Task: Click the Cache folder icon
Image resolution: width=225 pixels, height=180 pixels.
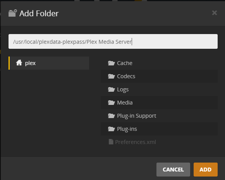Action: click(112, 63)
